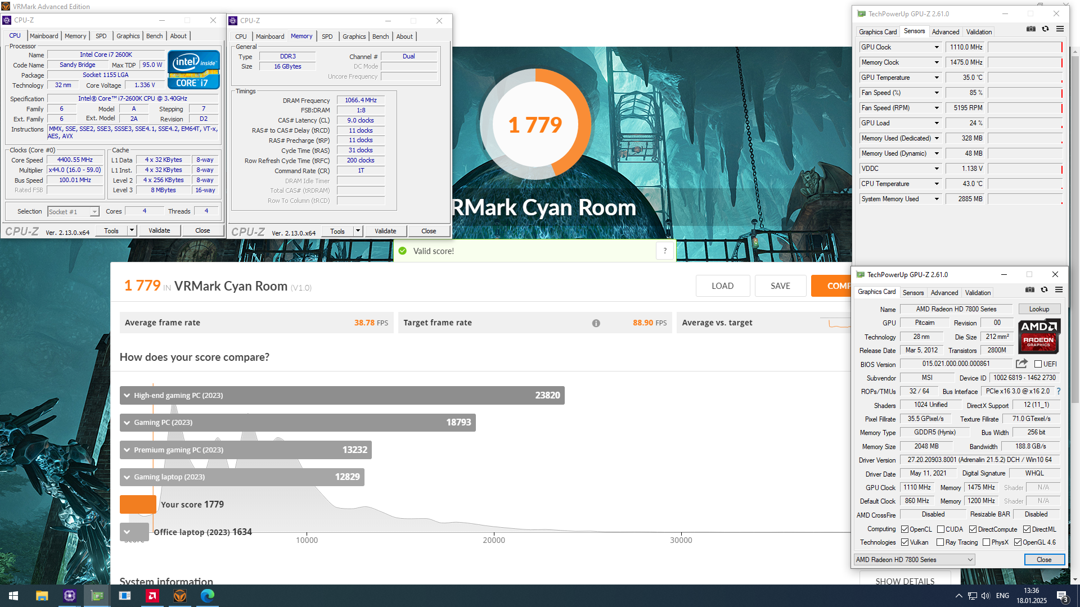1080x607 pixels.
Task: Open hamburger menu in GPU-Z Graphics Card window
Action: [1059, 289]
